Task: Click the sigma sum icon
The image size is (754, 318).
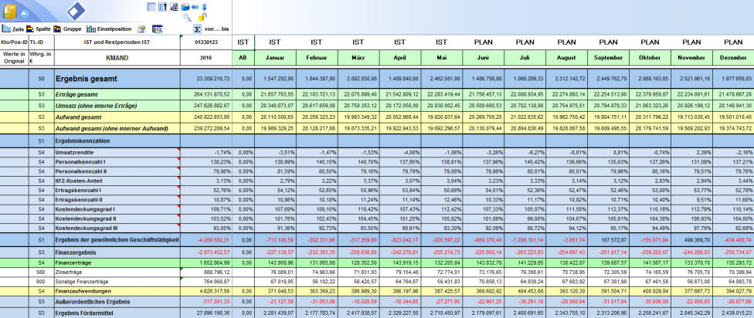Action: [x=196, y=29]
